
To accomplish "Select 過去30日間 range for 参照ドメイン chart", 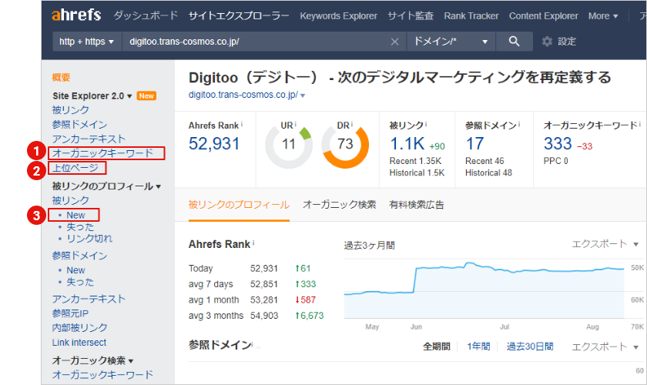I will pos(530,346).
